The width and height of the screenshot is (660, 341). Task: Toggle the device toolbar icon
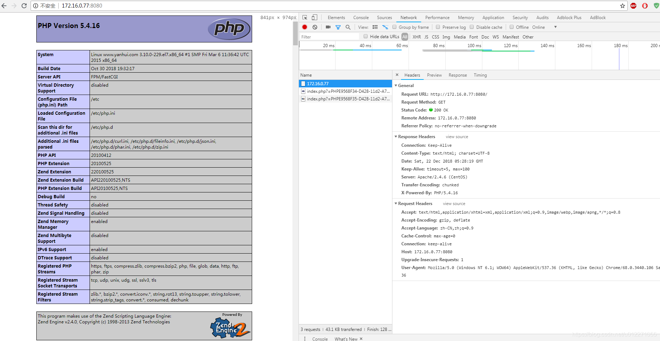(314, 17)
